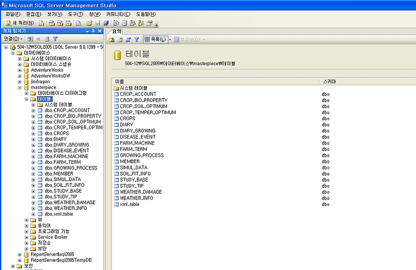Open the Properties Window toolbar icon
This screenshot has width=416, height=270.
(x=150, y=23)
